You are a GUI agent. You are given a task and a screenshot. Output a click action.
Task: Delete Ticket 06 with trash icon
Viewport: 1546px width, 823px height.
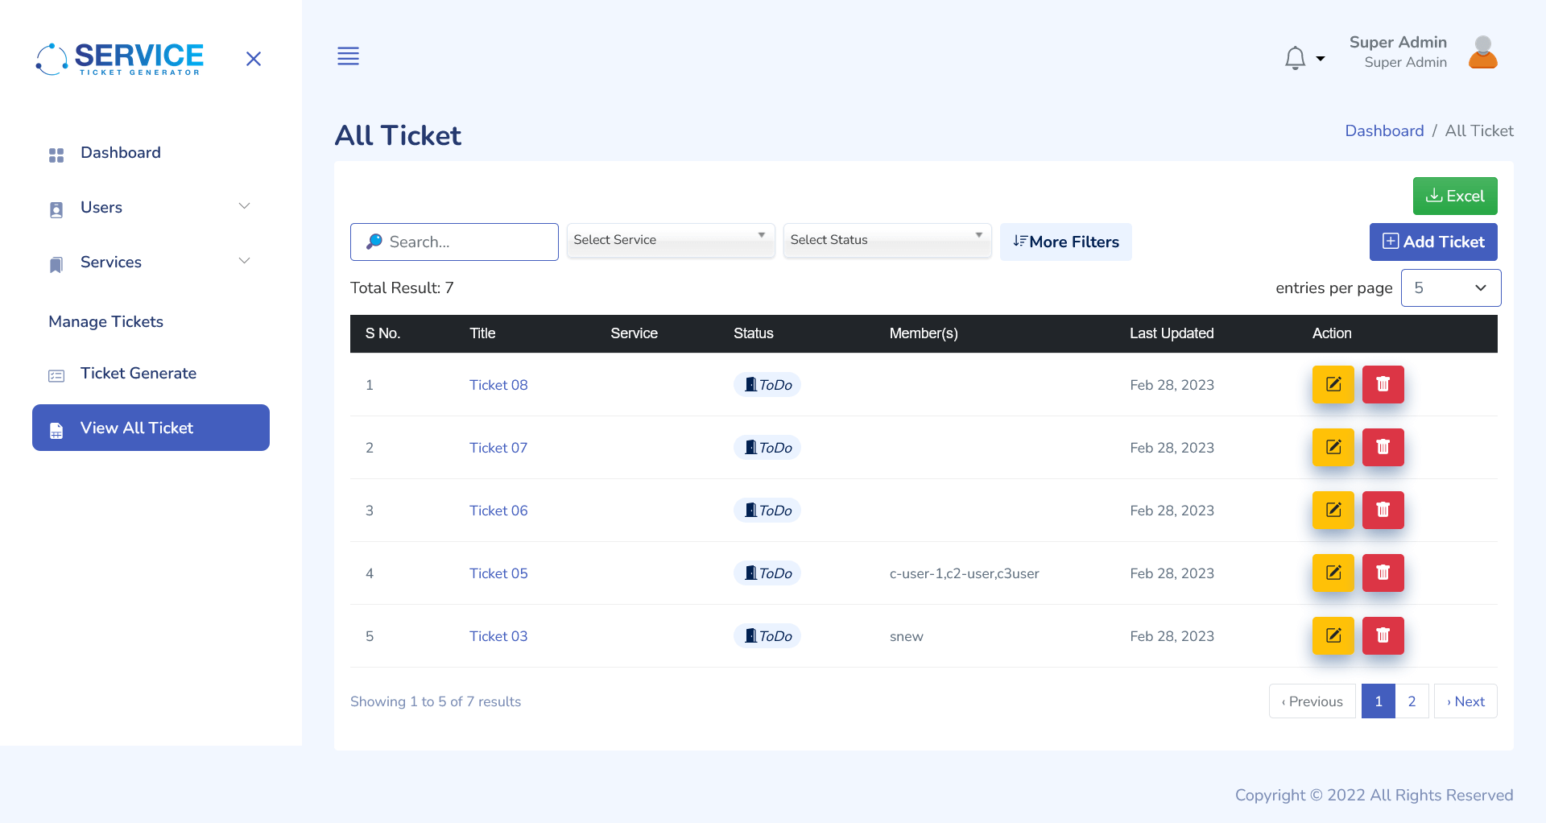1383,510
